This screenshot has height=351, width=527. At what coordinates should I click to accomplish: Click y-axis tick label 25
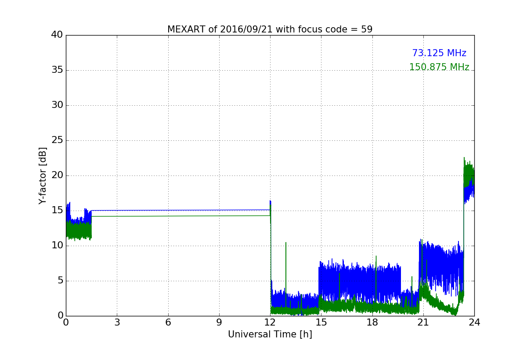[x=57, y=140]
